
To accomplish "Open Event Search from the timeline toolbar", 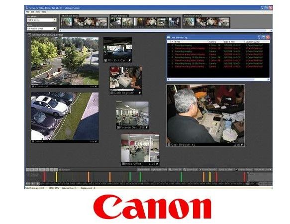I will tap(207, 170).
